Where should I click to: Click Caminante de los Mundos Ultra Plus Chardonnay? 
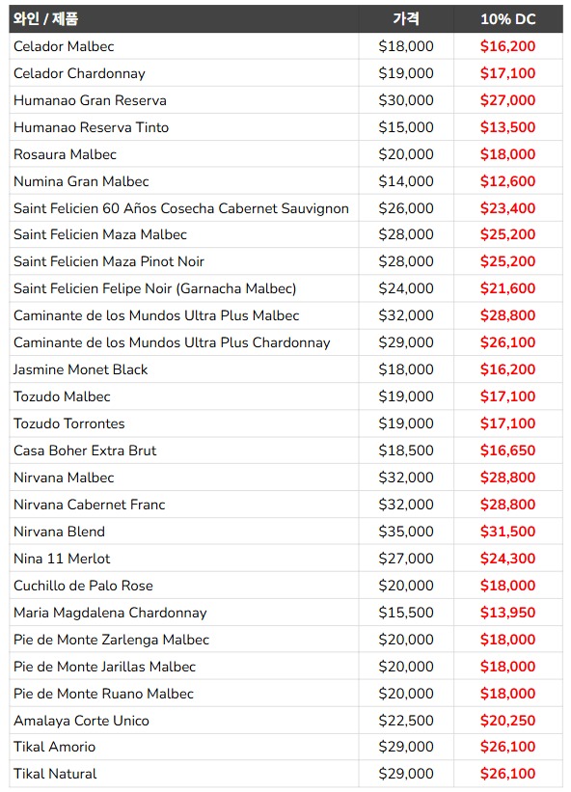tap(172, 342)
